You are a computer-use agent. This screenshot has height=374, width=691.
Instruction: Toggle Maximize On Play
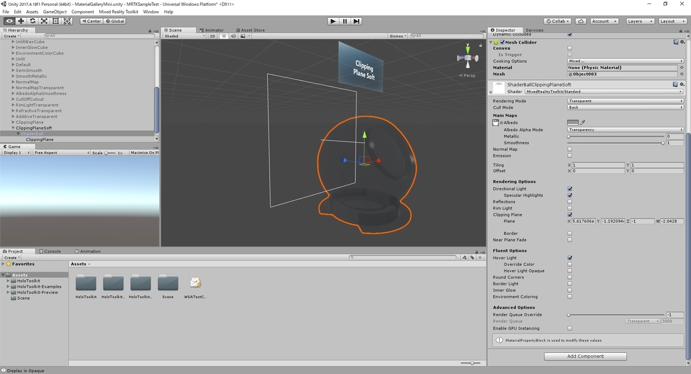pyautogui.click(x=145, y=152)
